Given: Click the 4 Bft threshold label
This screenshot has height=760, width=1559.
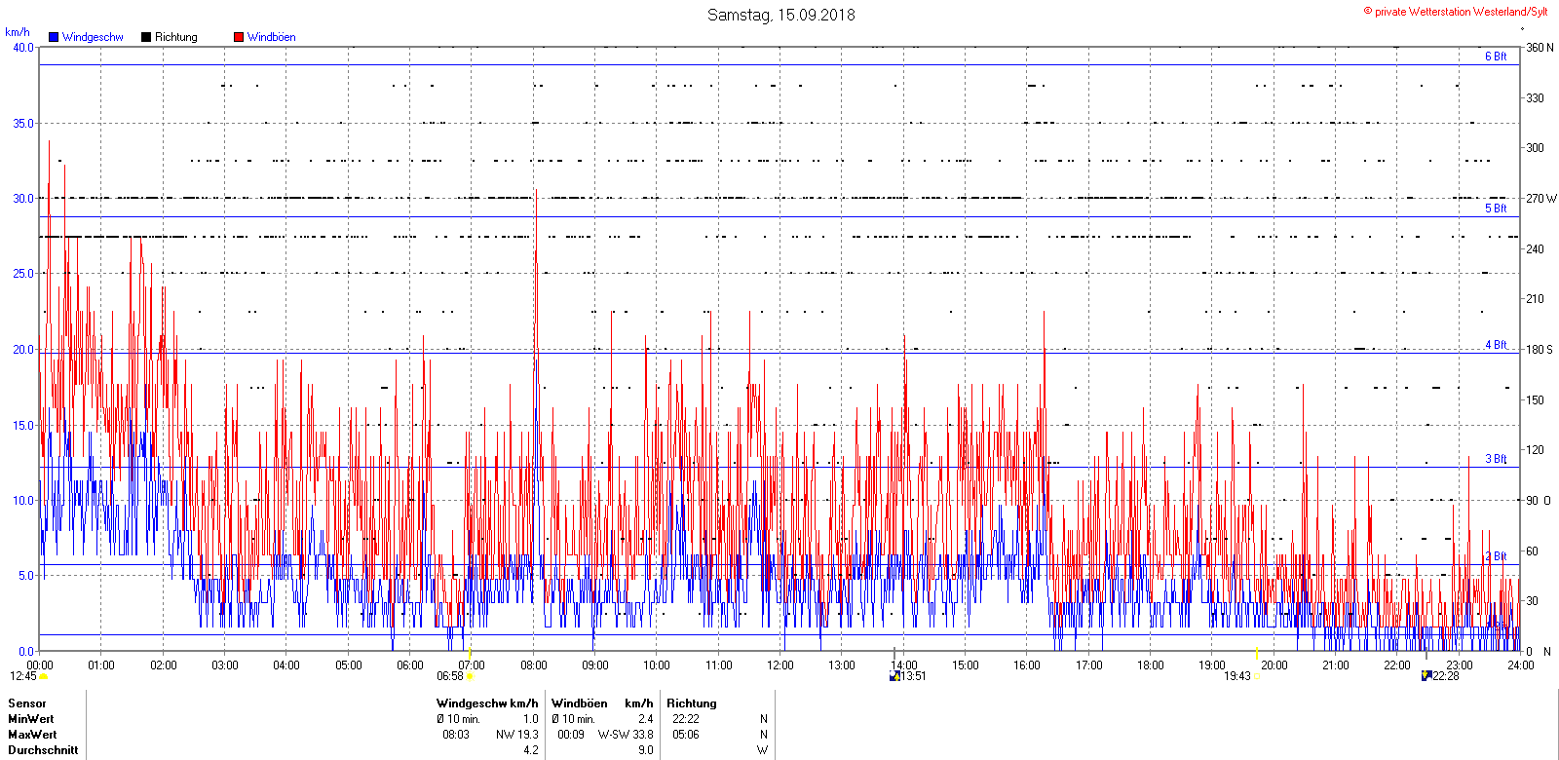Looking at the screenshot, I should pos(1496,345).
